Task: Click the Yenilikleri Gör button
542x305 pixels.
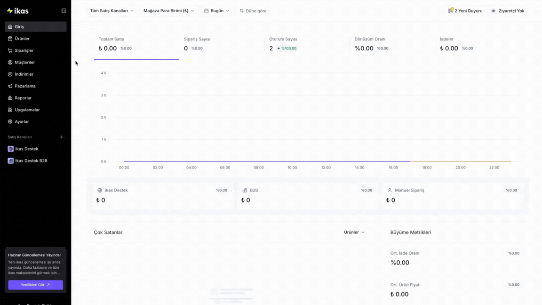Action: pos(36,285)
